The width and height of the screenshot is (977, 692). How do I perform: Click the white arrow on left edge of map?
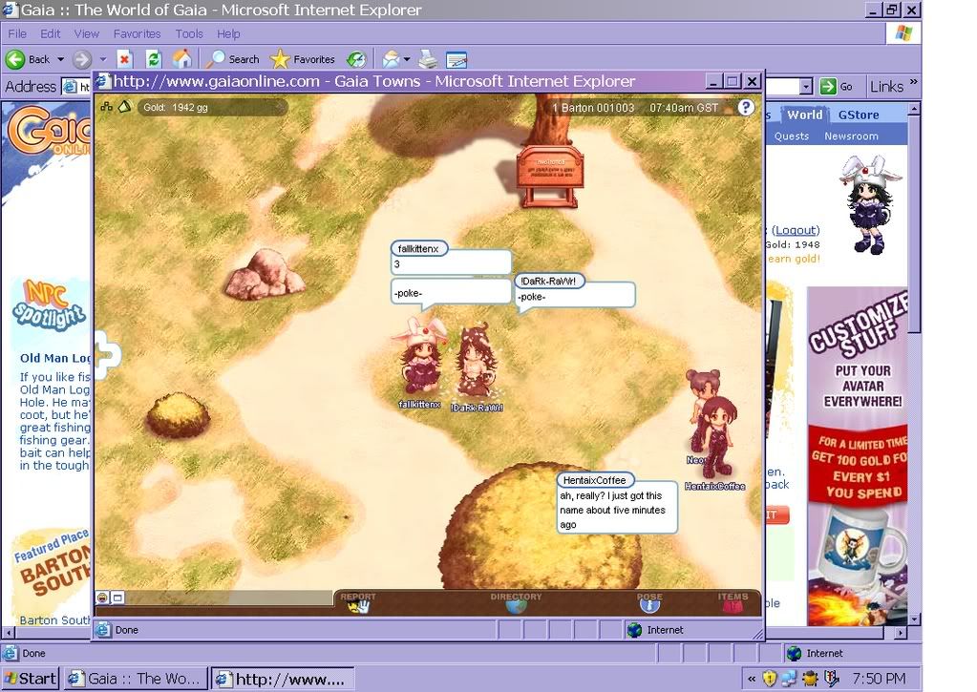[107, 355]
